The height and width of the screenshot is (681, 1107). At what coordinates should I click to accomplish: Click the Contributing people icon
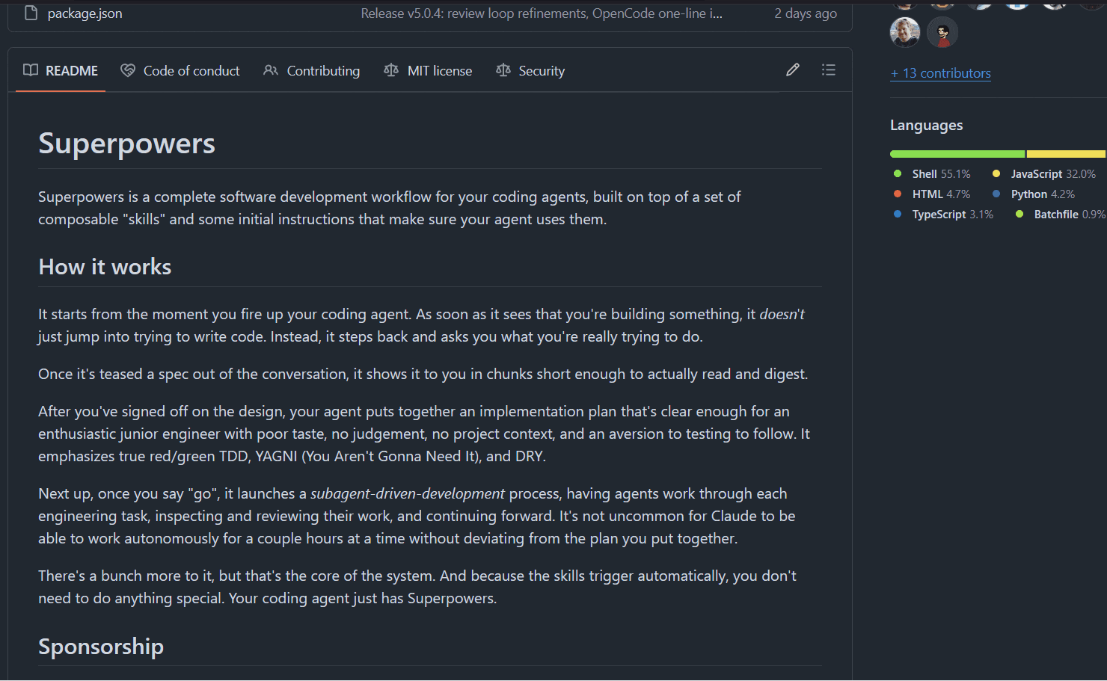click(x=271, y=70)
